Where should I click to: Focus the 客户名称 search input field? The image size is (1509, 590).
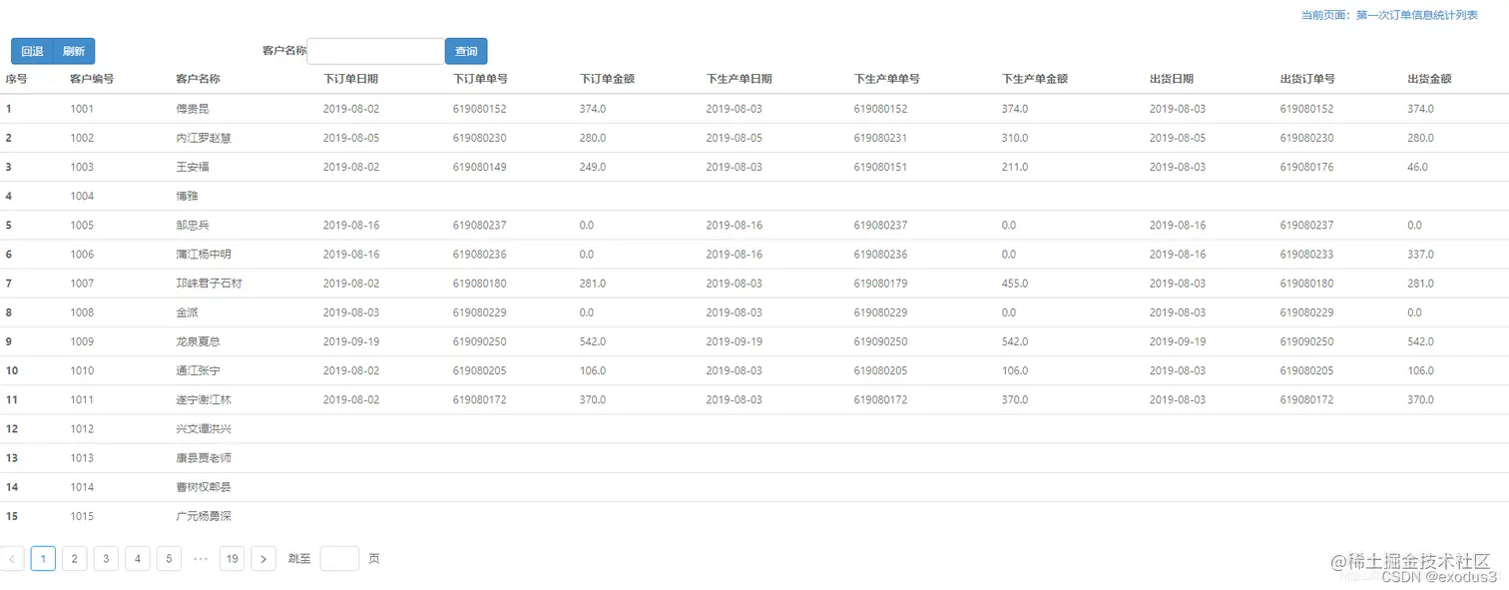point(375,51)
